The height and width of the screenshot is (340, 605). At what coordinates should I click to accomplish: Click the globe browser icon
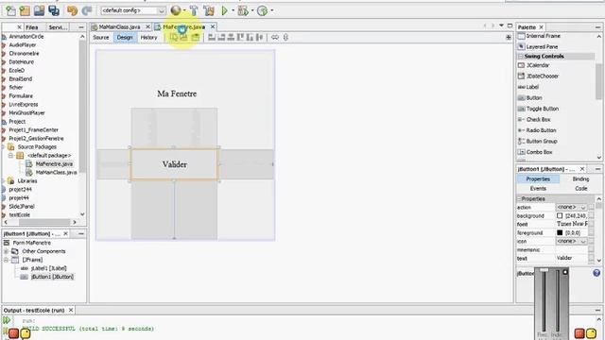tap(176, 10)
